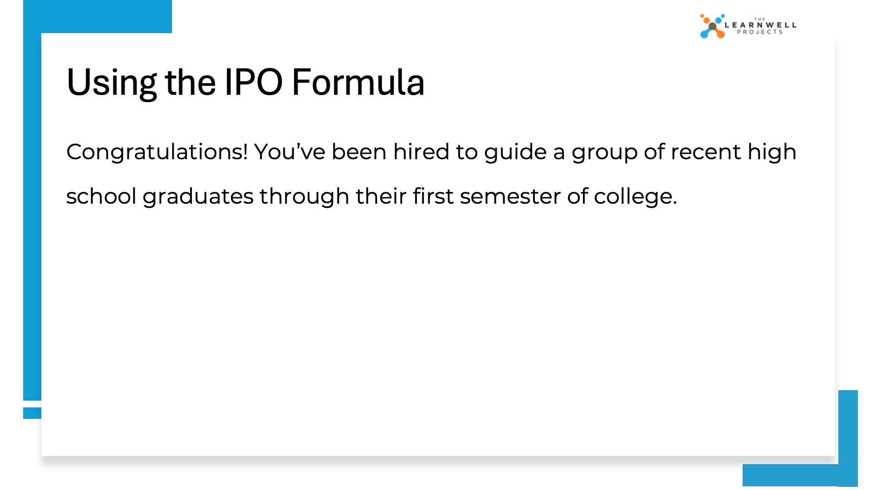Click the word "graduates" in the paragraph
The width and height of the screenshot is (871, 490).
(198, 197)
